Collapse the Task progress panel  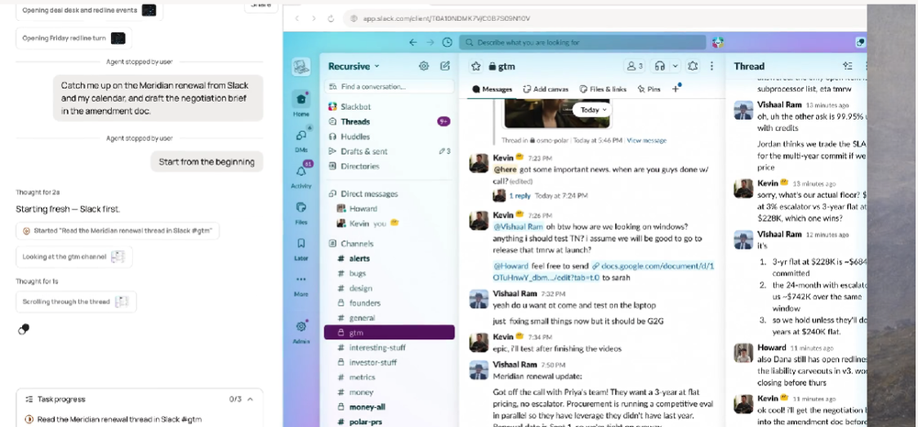(x=250, y=400)
